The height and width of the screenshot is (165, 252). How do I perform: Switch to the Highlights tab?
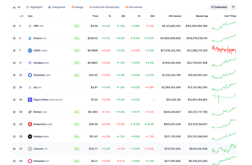[34, 7]
